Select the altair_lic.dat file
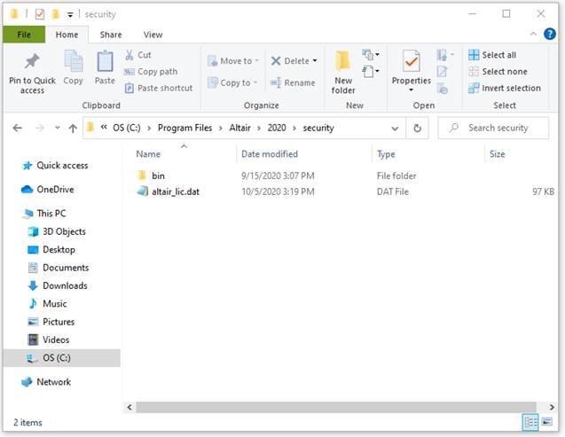Image resolution: width=565 pixels, height=437 pixels. pyautogui.click(x=168, y=191)
